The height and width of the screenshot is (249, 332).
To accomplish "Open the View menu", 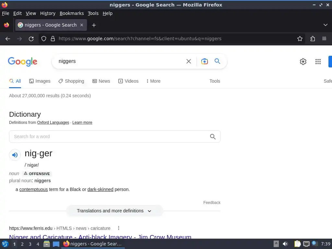I will pyautogui.click(x=31, y=13).
